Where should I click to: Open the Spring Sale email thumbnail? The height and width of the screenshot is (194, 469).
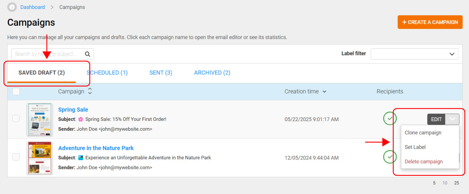point(39,119)
